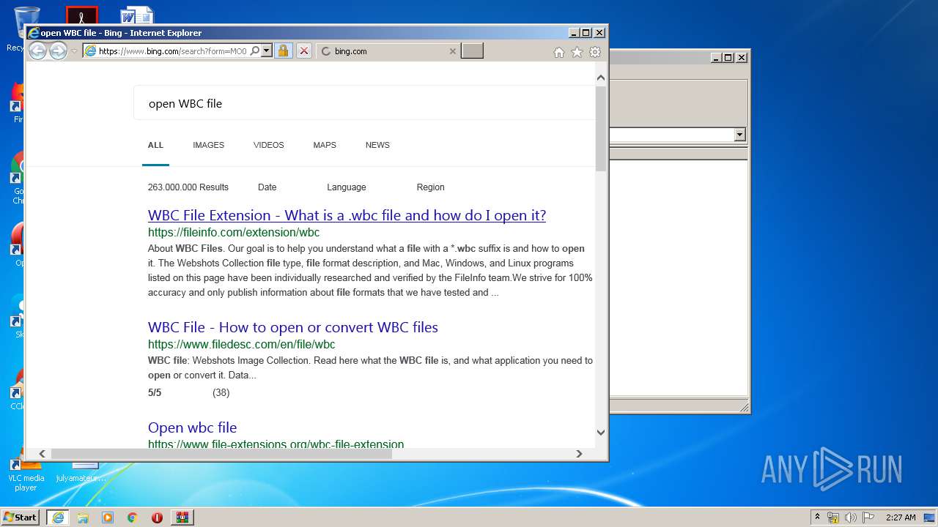Click the IE Home icon
Viewport: 938px width, 527px height.
click(x=559, y=52)
